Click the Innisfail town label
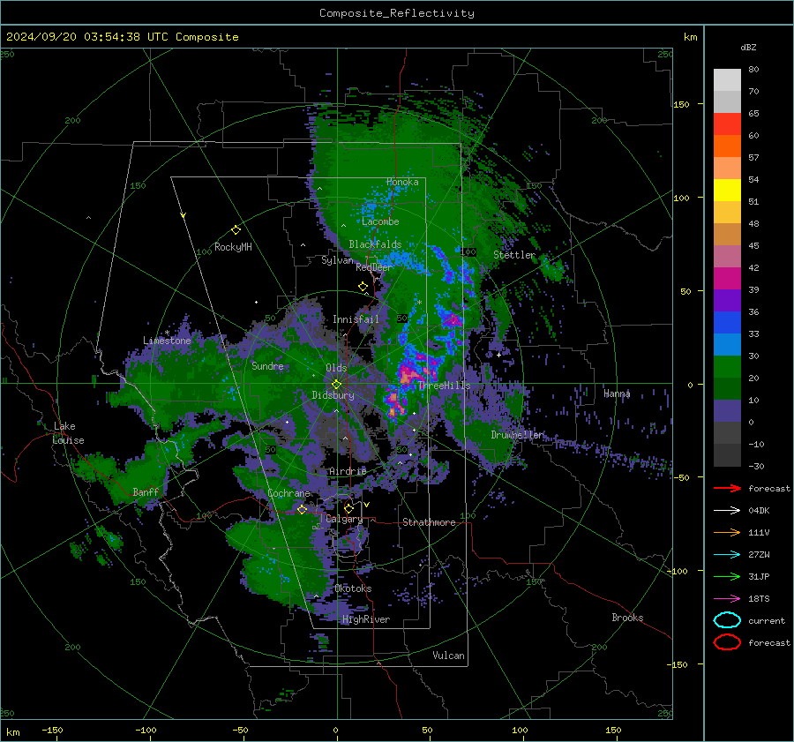Screen dimensions: 794x742 click(356, 319)
